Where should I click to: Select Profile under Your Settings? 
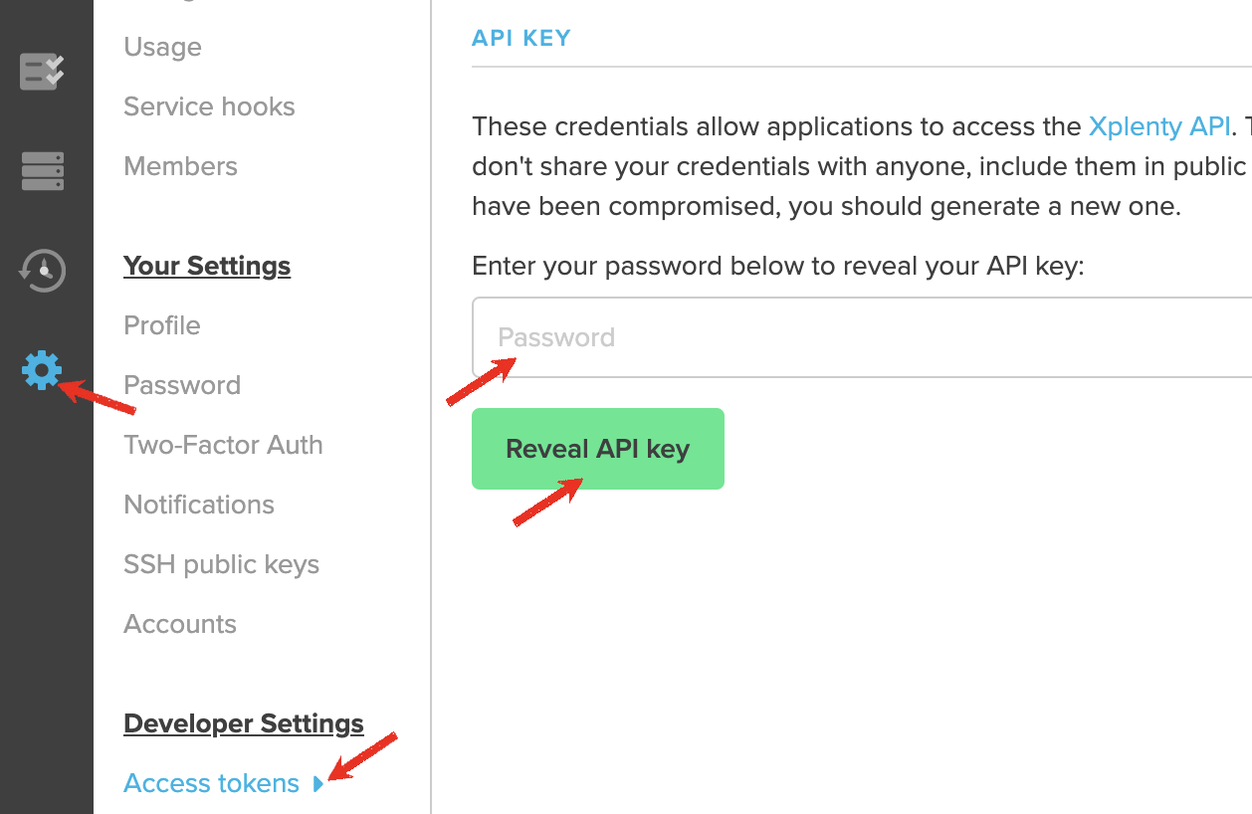pos(162,325)
